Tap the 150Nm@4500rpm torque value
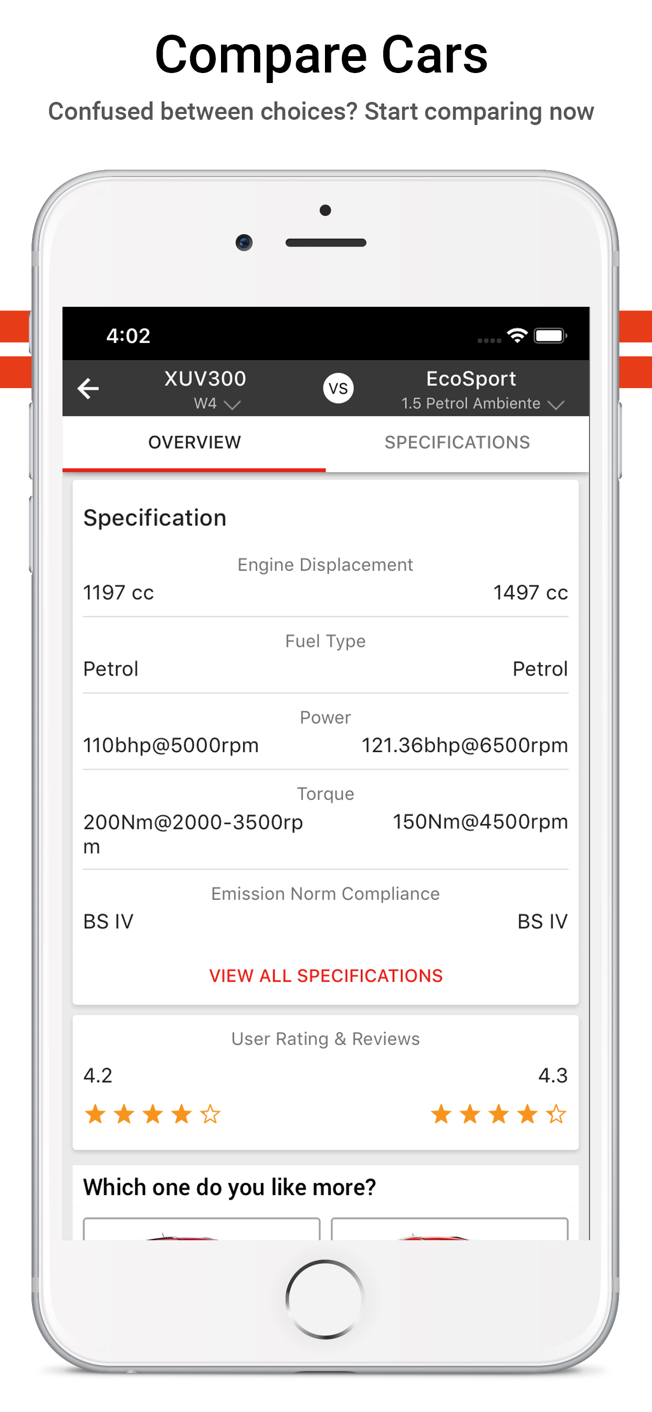The height and width of the screenshot is (1412, 652). pos(480,822)
